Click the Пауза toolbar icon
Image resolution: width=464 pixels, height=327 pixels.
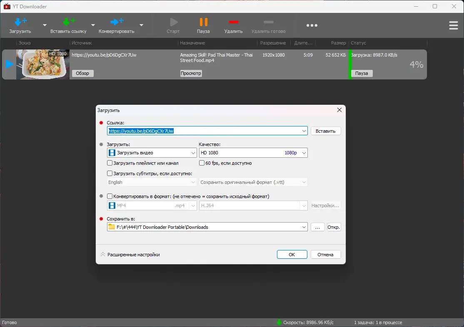pos(203,22)
